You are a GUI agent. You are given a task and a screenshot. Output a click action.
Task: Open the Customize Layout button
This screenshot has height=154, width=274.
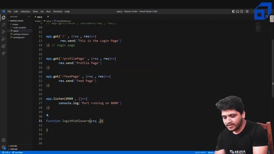point(247,12)
